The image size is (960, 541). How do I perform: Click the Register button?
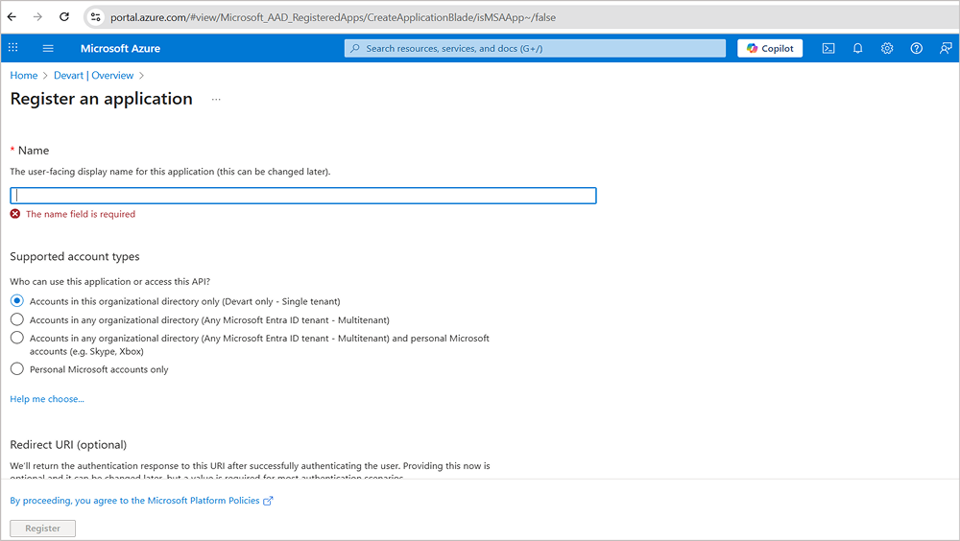point(43,529)
